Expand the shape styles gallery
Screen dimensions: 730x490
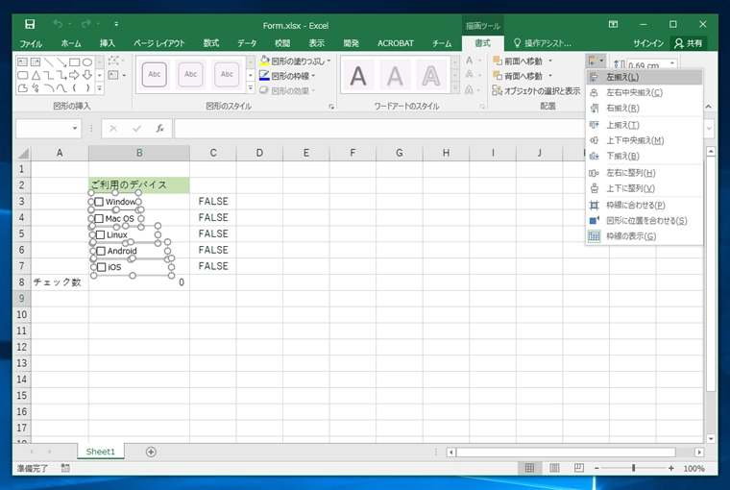(x=251, y=88)
